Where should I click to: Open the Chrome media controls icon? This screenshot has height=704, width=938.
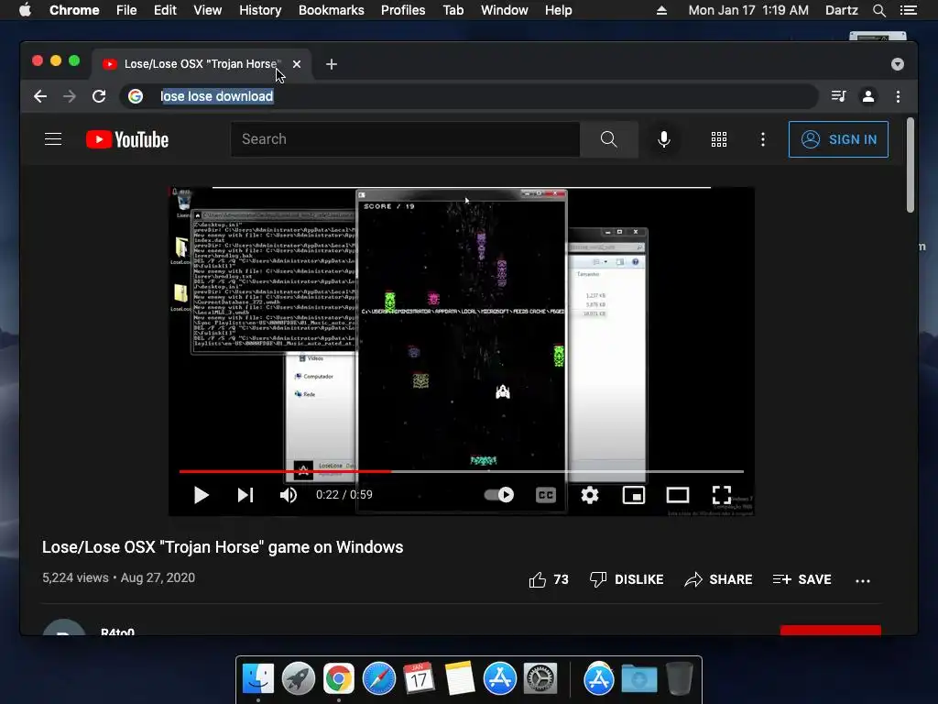[x=839, y=96]
